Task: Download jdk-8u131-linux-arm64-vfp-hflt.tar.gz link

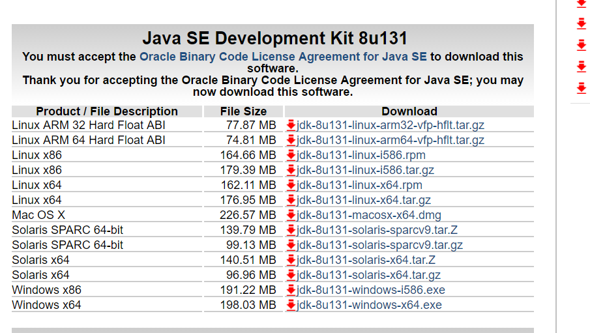Action: (x=391, y=140)
